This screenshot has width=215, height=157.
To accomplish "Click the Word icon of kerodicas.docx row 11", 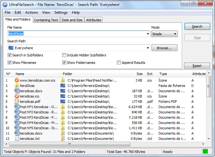I will 17,133.
